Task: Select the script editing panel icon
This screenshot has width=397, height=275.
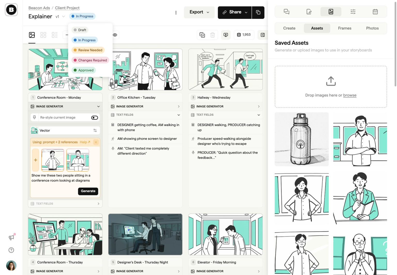Action: tap(309, 12)
